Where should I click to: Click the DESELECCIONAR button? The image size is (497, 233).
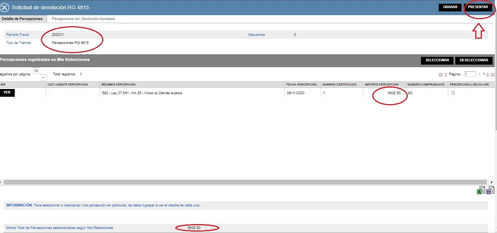(x=474, y=61)
